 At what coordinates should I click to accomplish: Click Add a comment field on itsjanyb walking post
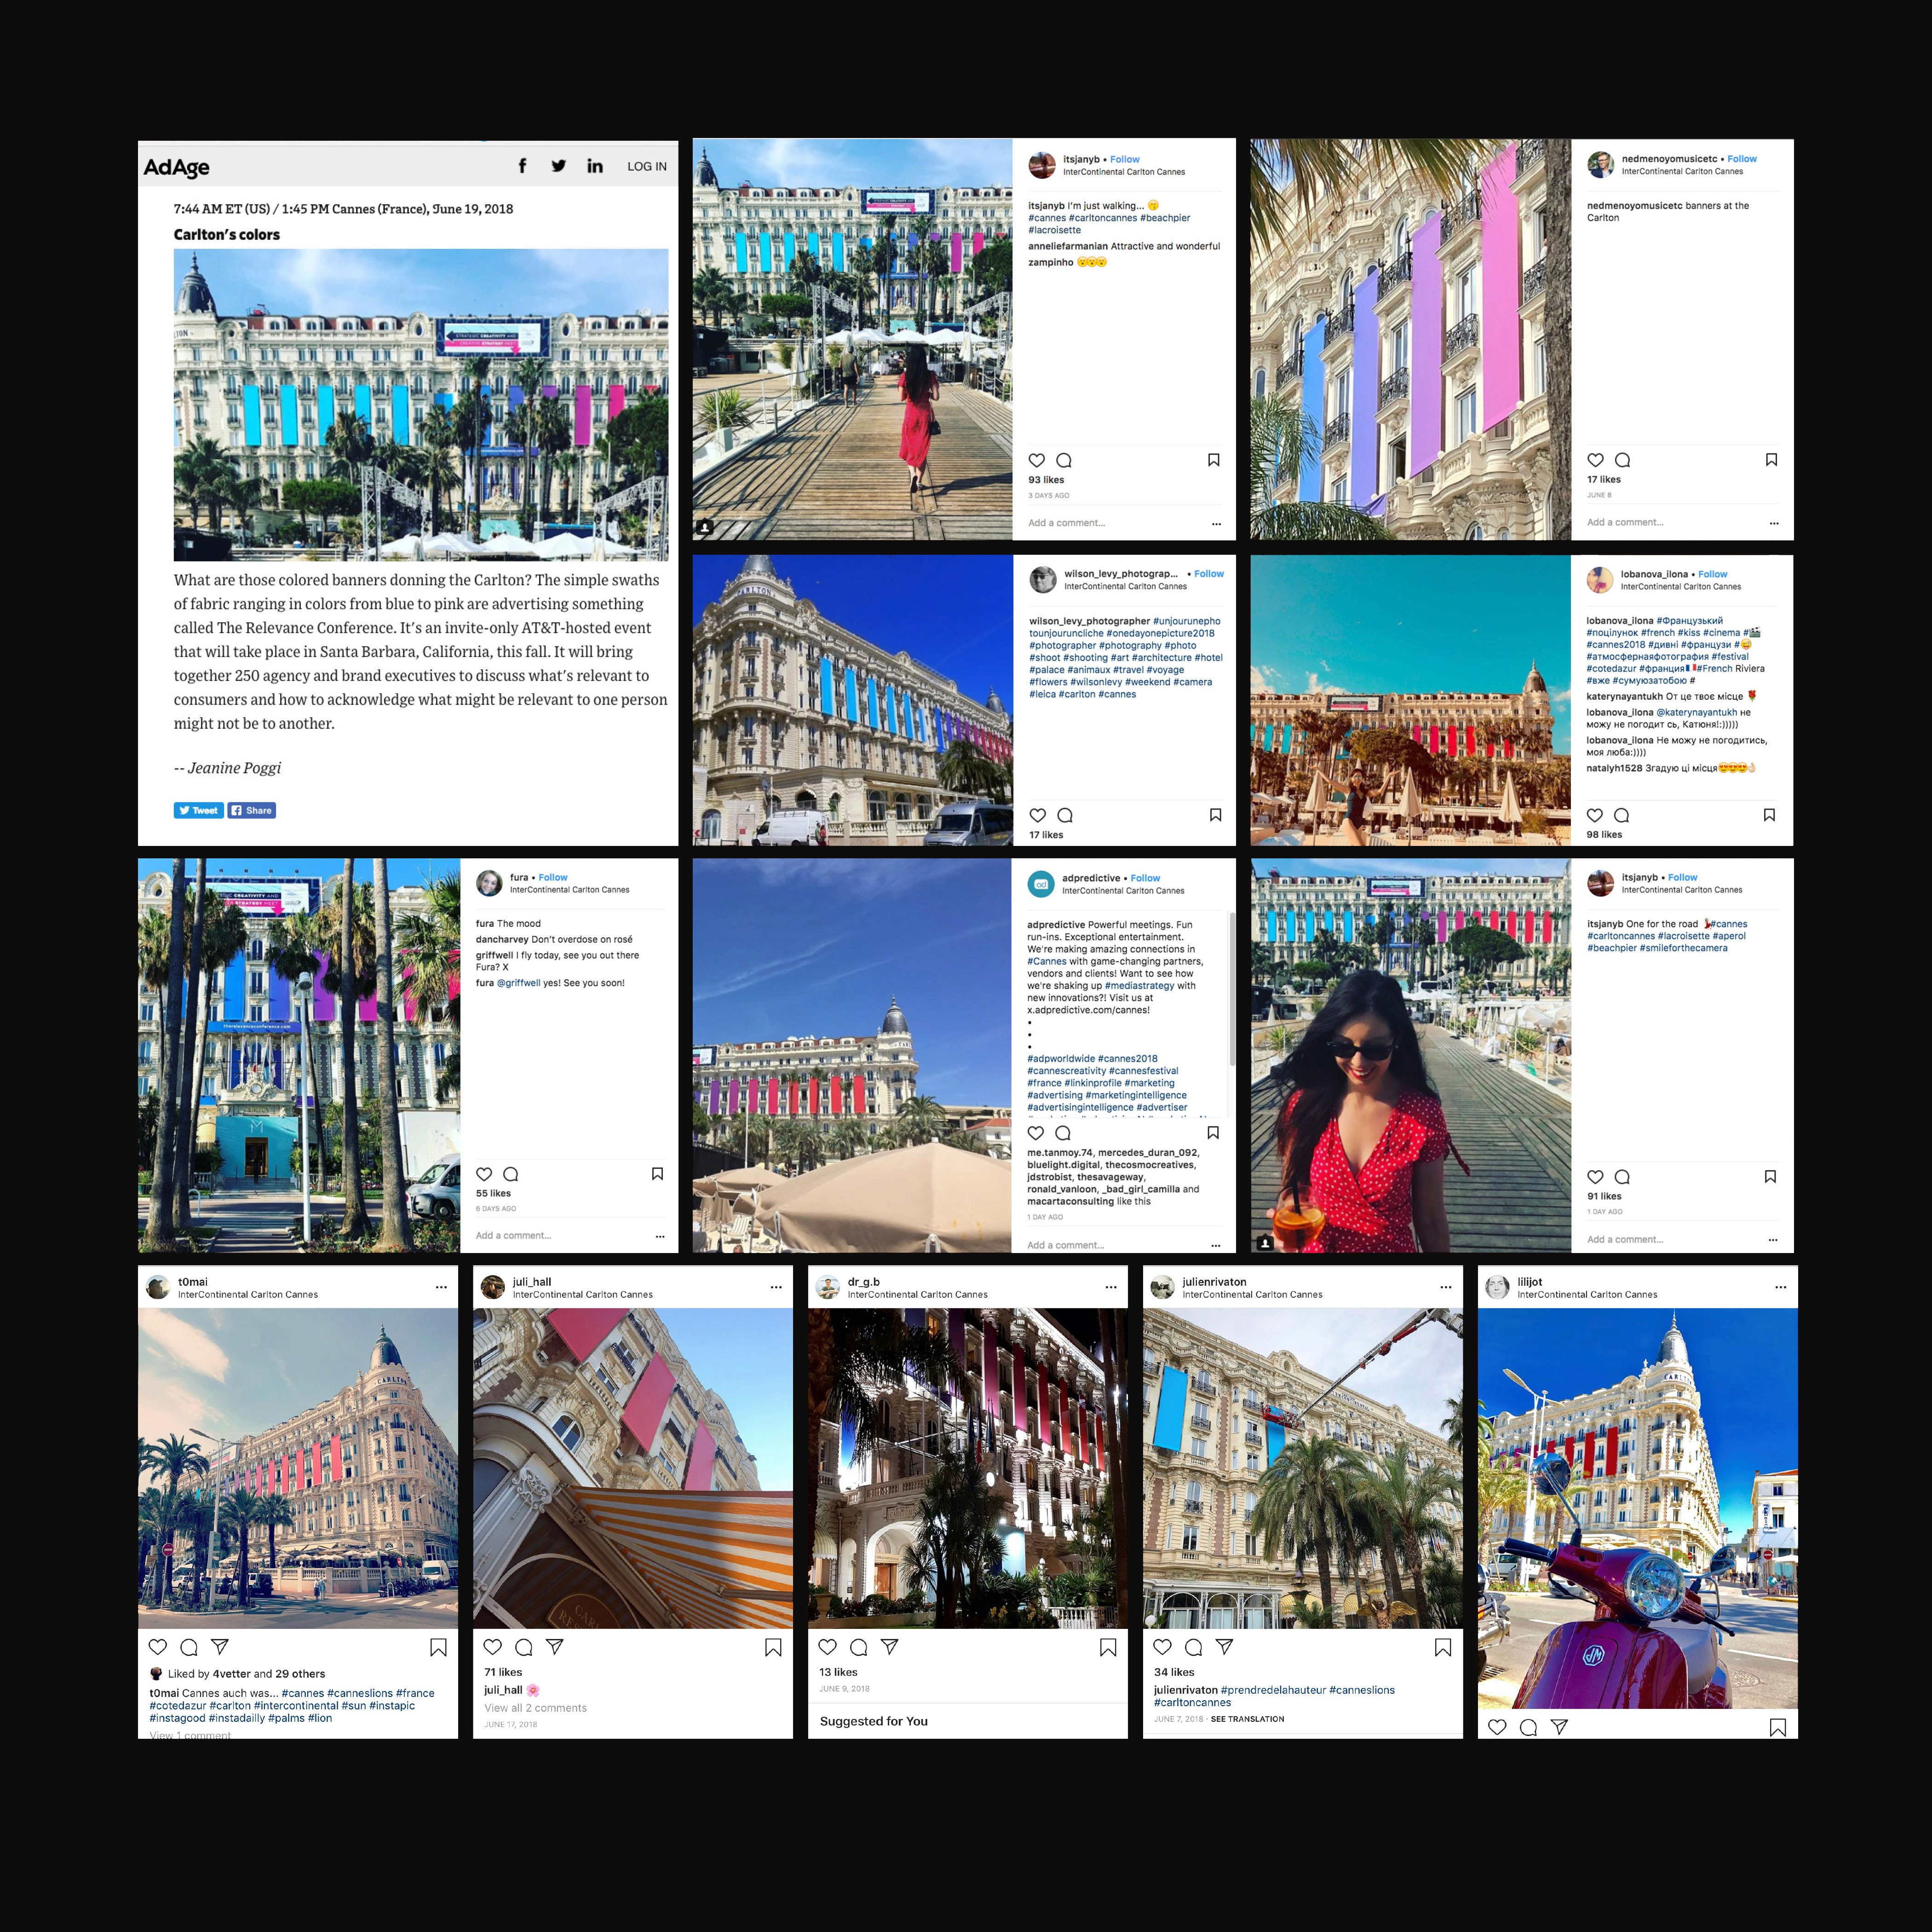(1067, 523)
